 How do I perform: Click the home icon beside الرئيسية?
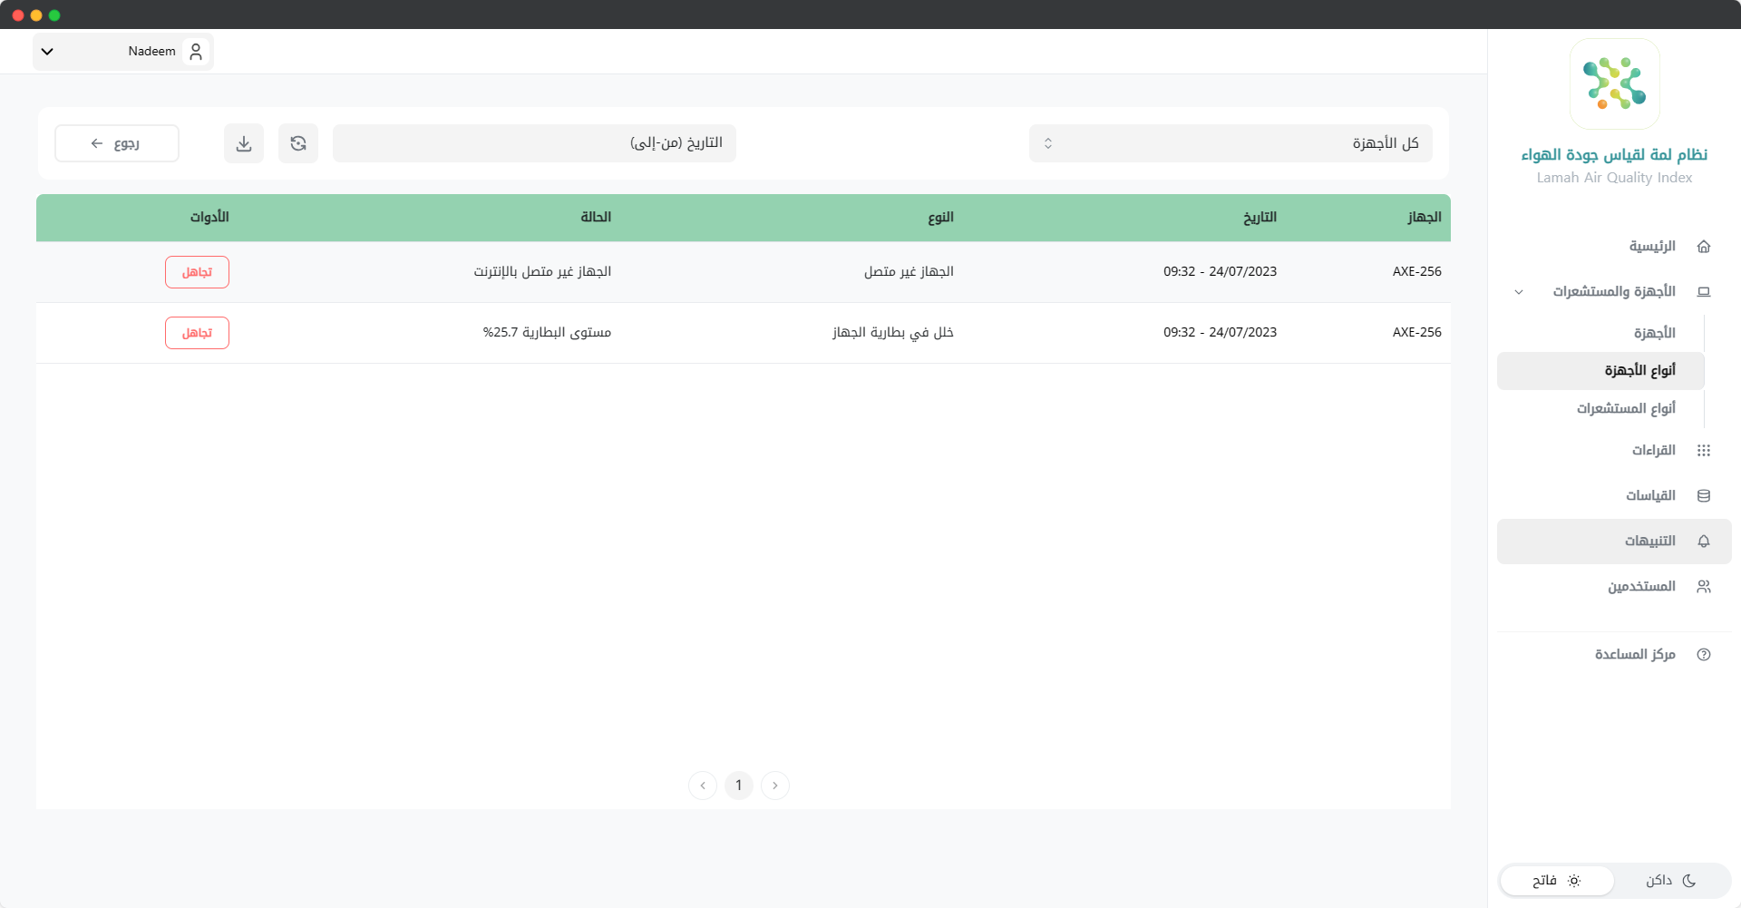tap(1704, 247)
